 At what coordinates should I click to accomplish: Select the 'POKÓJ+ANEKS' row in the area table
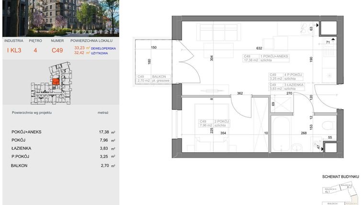point(63,132)
